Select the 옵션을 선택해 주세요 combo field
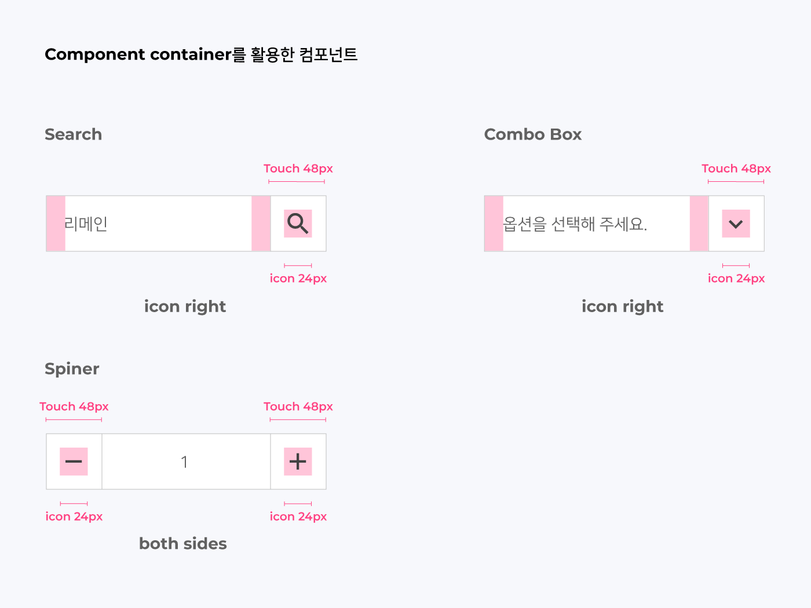This screenshot has width=811, height=608. point(596,224)
